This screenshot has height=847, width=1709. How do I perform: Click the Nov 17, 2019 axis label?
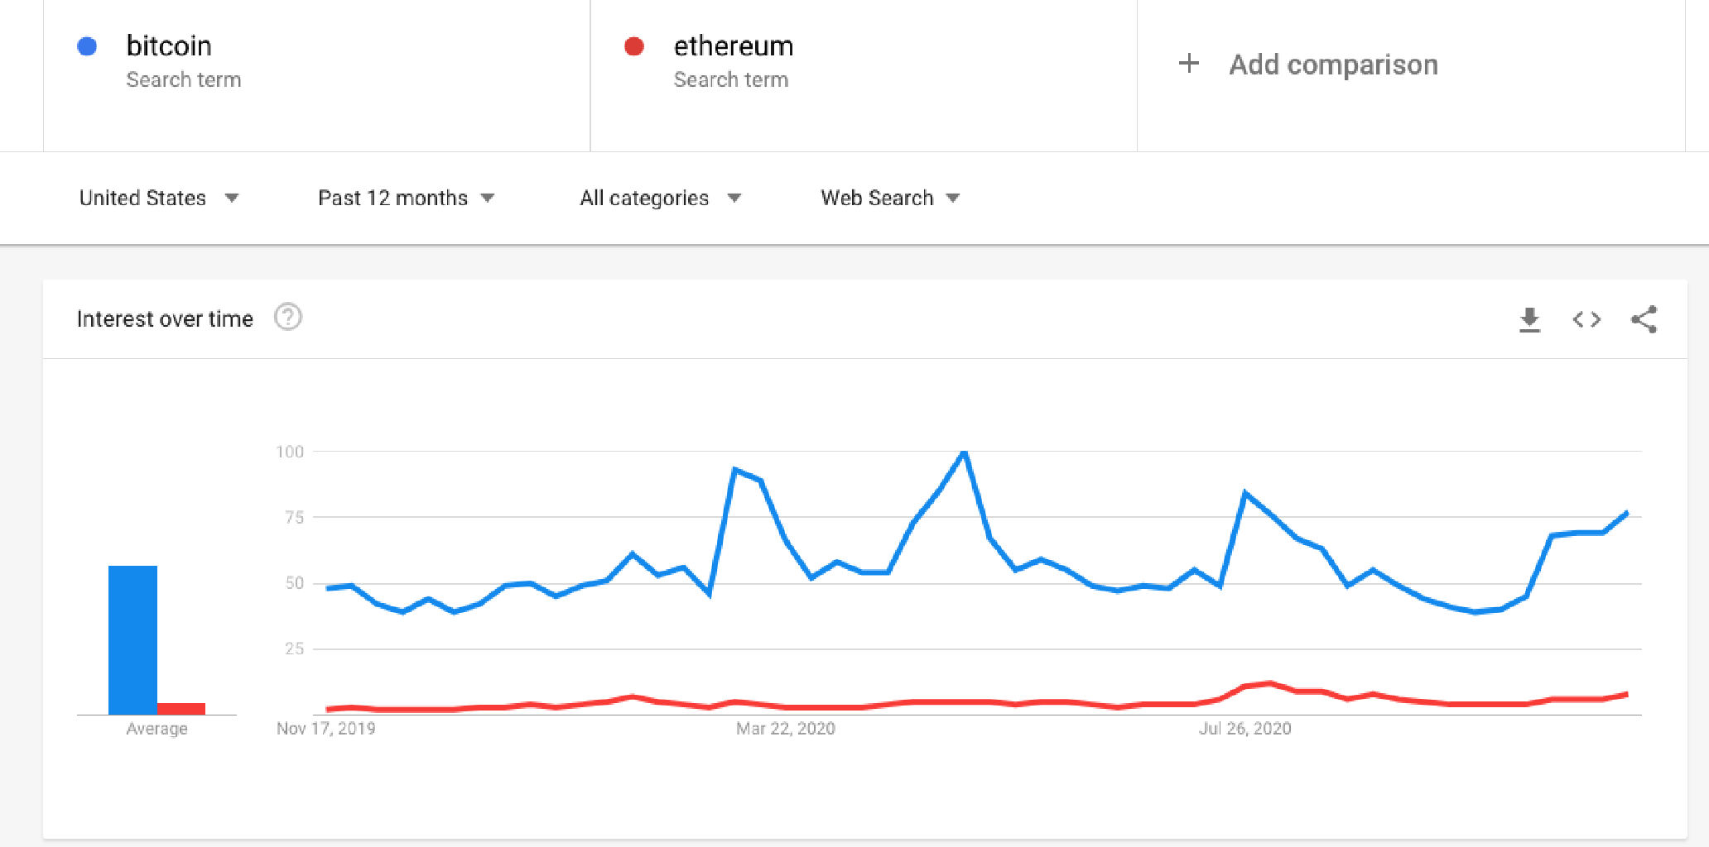tap(326, 729)
